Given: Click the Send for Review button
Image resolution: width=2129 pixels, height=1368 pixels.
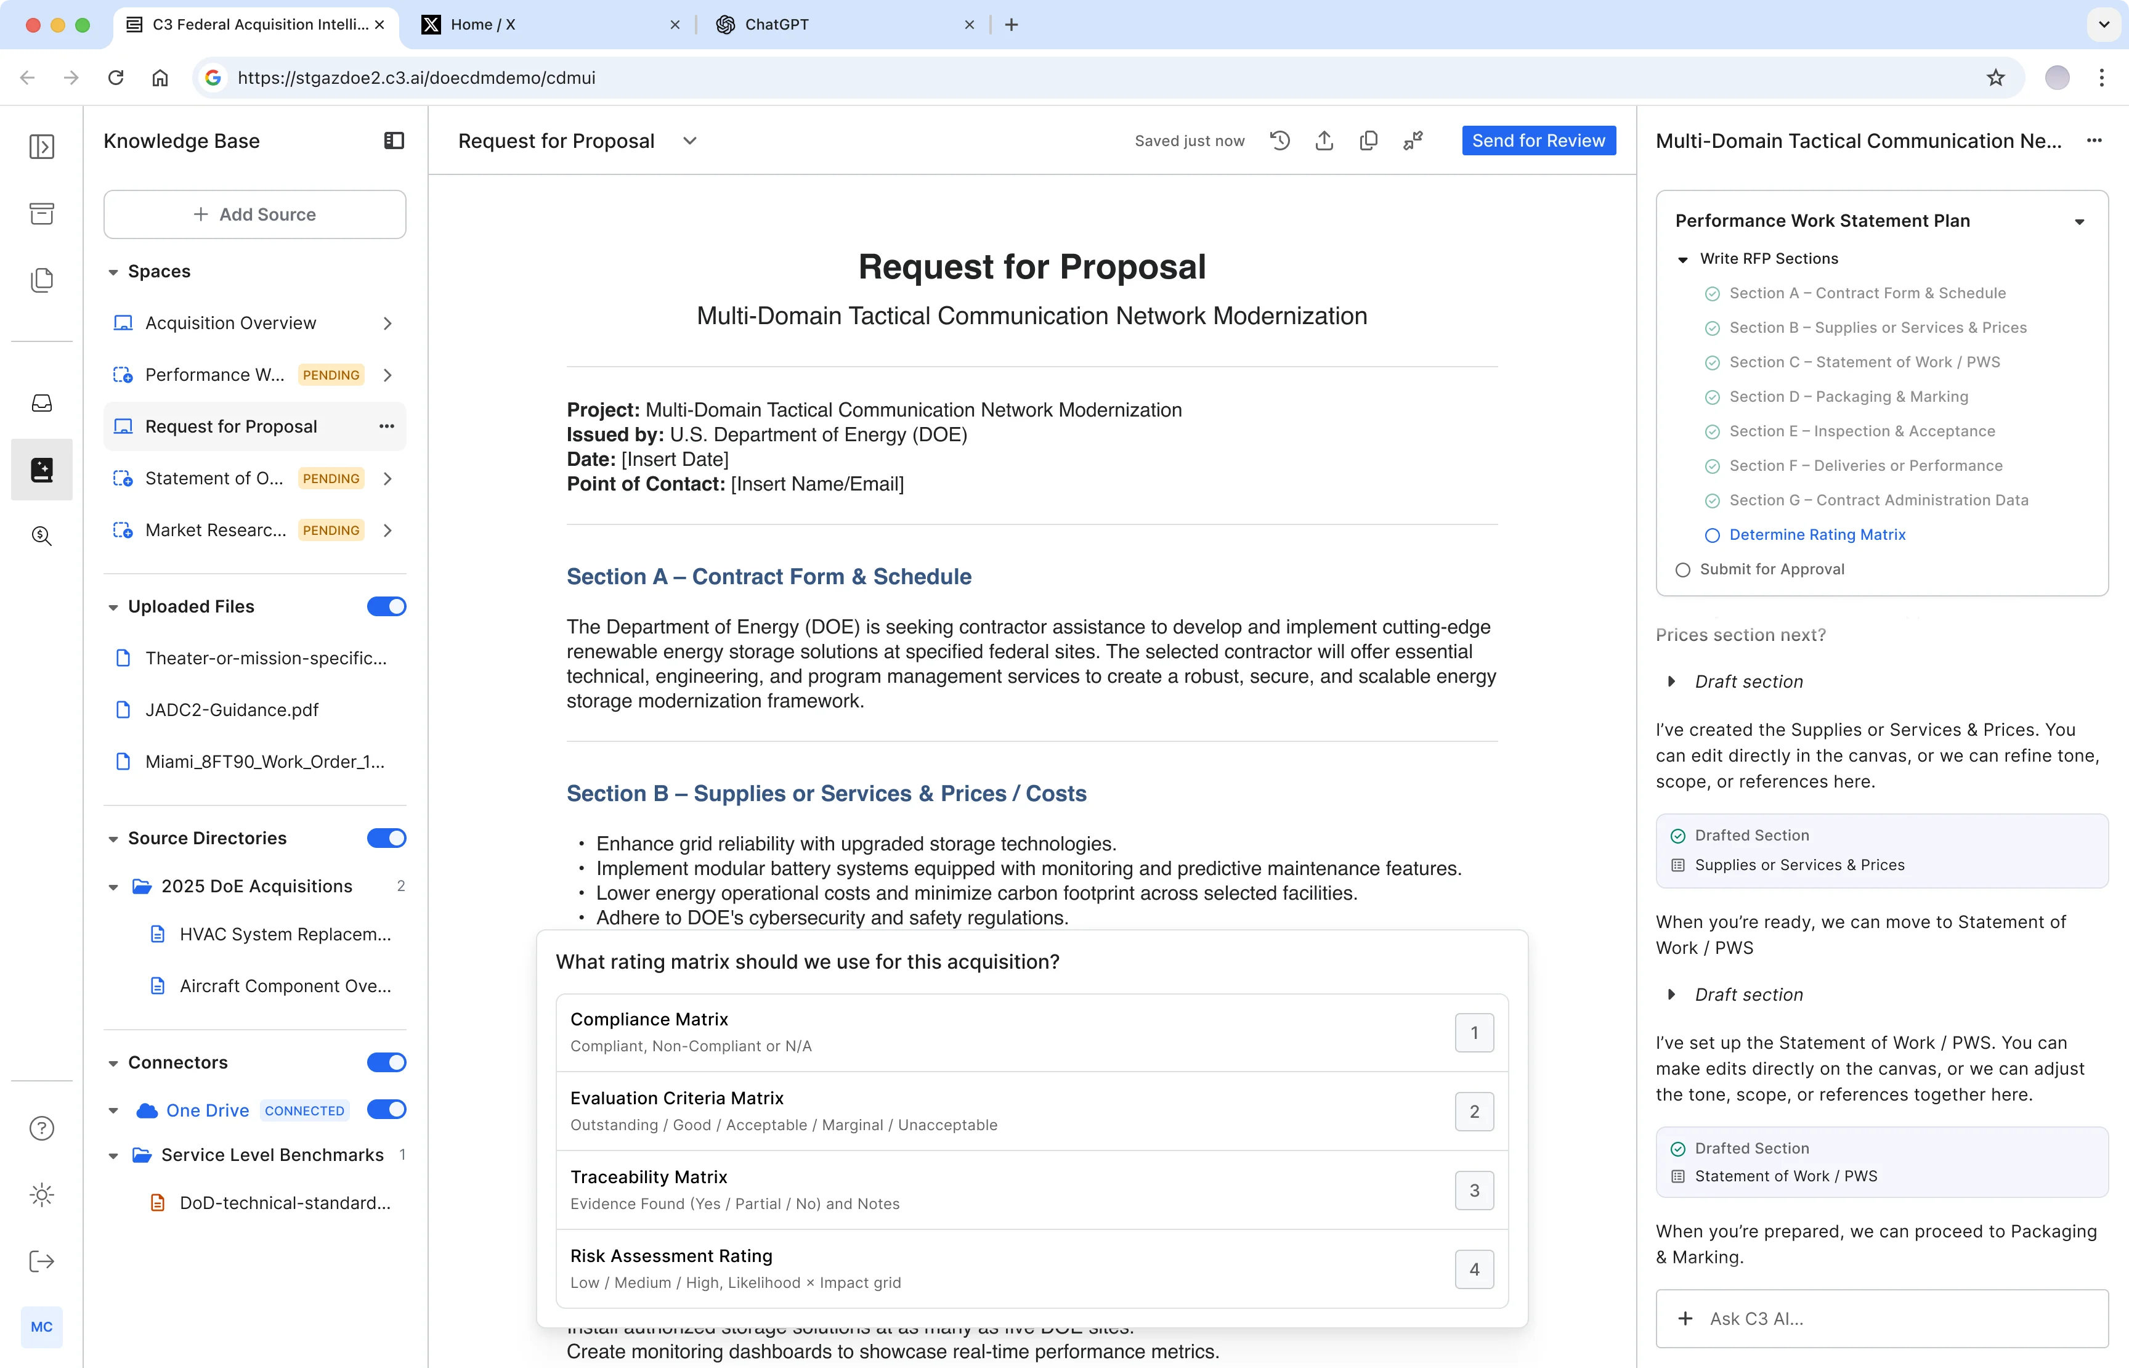Looking at the screenshot, I should pyautogui.click(x=1539, y=140).
